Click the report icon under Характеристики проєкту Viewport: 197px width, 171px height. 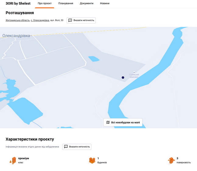66,147
